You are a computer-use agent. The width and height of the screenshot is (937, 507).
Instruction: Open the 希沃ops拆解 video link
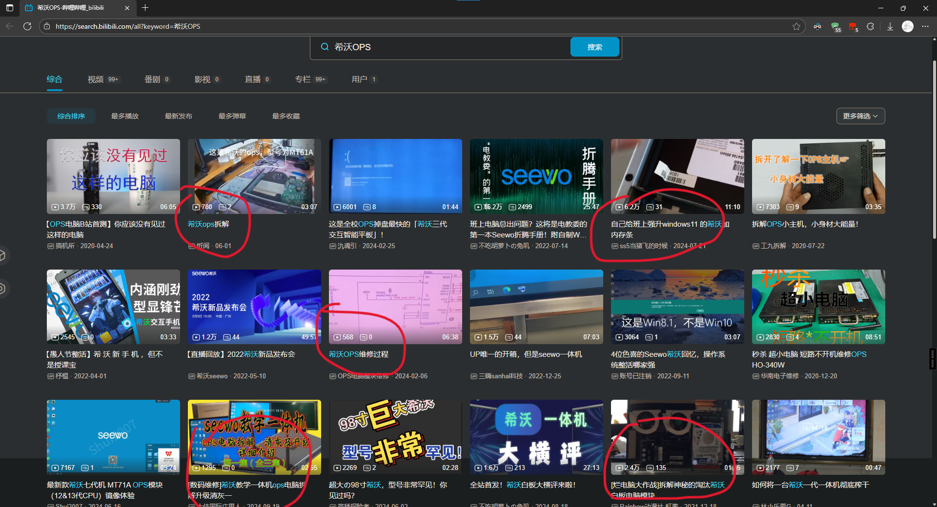pyautogui.click(x=208, y=224)
